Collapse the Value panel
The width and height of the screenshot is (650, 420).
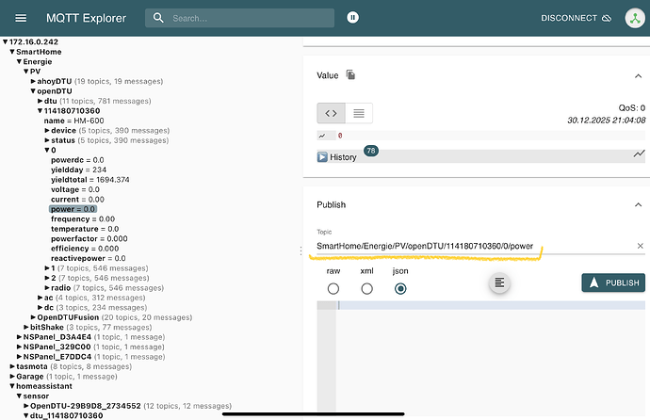point(639,75)
